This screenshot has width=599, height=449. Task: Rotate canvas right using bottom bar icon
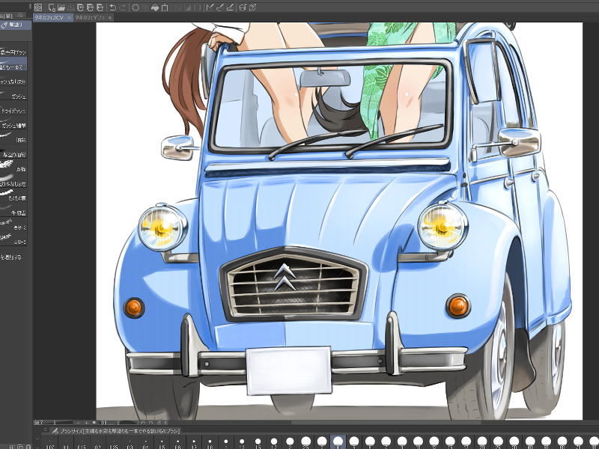[x=151, y=423]
